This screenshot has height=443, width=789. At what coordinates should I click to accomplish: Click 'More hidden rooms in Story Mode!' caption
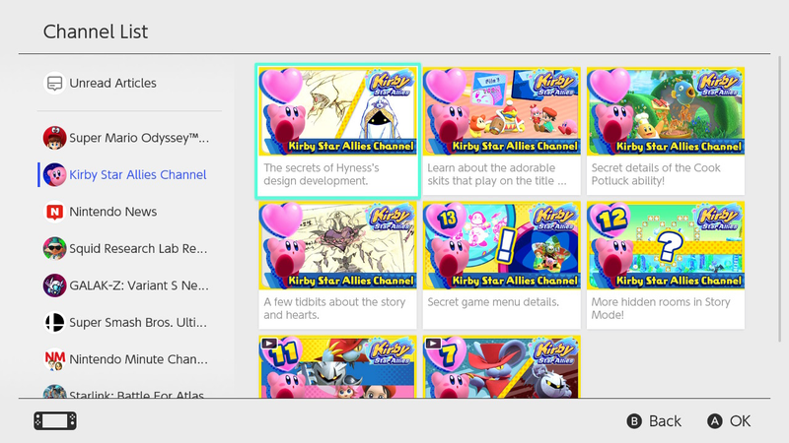coord(661,308)
